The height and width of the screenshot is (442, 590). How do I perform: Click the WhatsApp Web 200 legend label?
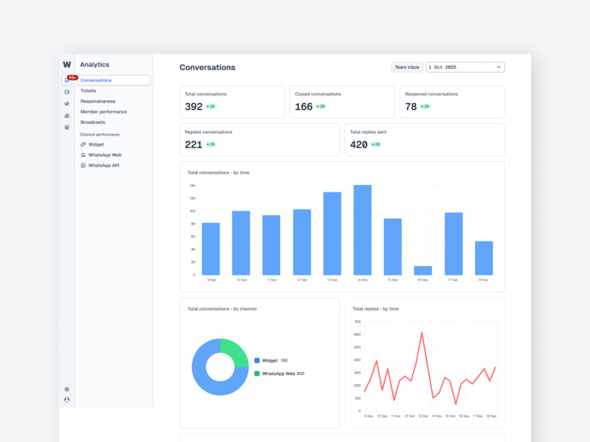[x=283, y=374]
